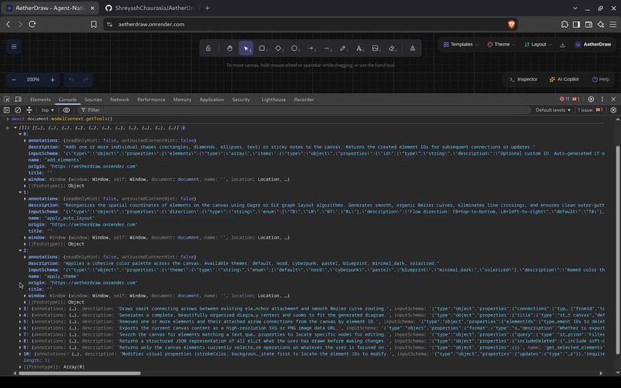Select the Hand pan tool

[x=230, y=48]
